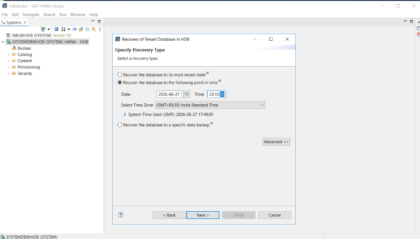This screenshot has width=420, height=239.
Task: Open the Window menu
Action: pyautogui.click(x=78, y=14)
